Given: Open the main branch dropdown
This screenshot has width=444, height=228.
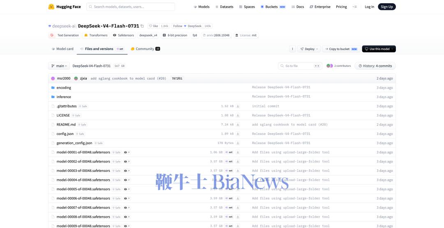Looking at the screenshot, I should pos(59,66).
